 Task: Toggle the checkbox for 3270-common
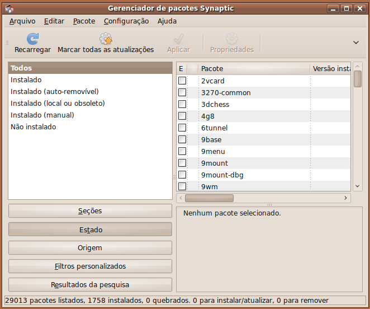coord(182,92)
